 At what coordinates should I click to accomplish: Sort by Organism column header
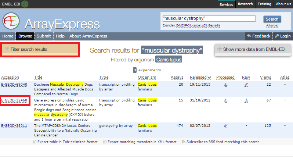point(147,77)
